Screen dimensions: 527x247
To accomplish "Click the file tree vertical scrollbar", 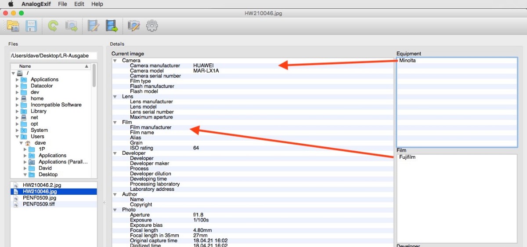I will point(94,77).
